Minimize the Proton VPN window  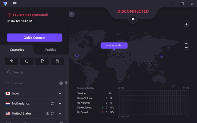coord(172,4)
